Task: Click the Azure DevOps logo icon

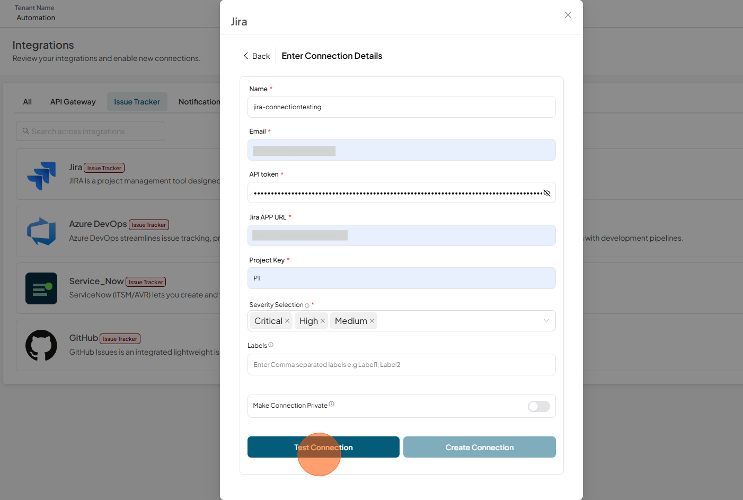Action: pos(41,232)
